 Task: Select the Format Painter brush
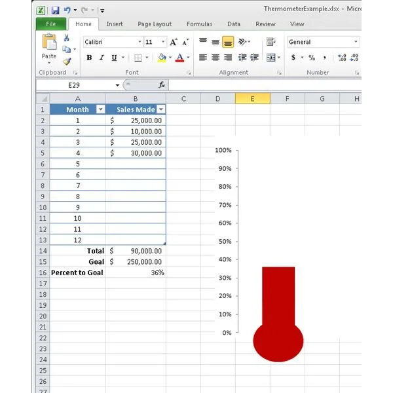point(67,62)
